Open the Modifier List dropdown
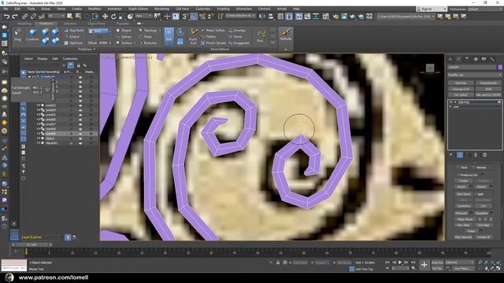The height and width of the screenshot is (283, 504). (474, 75)
